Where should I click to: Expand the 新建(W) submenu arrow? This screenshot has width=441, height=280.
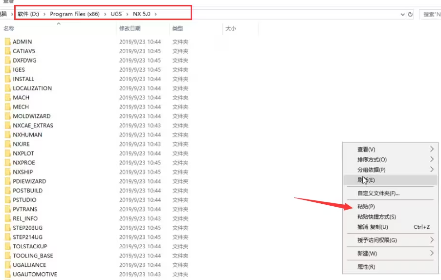coord(432,253)
